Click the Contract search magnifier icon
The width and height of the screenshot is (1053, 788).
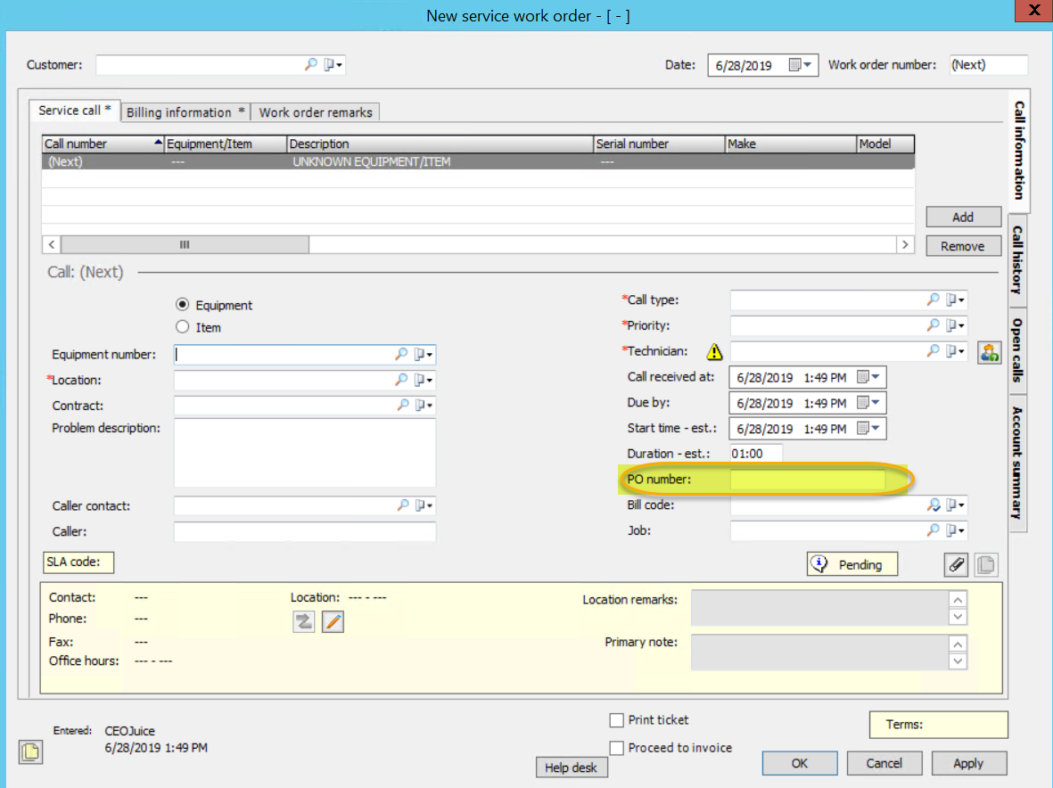pos(402,405)
